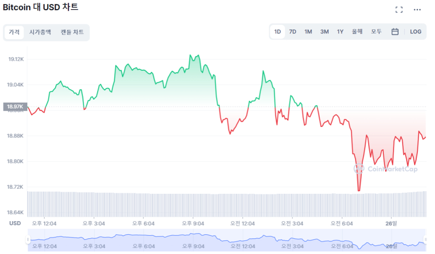Select the 3M time range
435x254 pixels.
click(324, 31)
